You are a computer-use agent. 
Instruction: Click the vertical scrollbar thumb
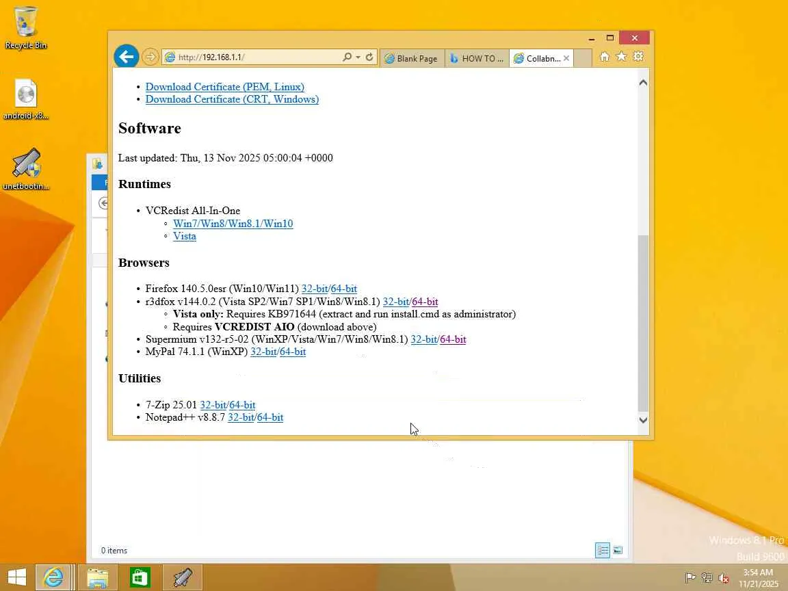pyautogui.click(x=643, y=323)
